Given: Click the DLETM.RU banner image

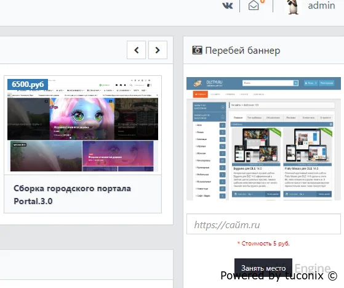Looking at the screenshot, I should click(263, 139).
